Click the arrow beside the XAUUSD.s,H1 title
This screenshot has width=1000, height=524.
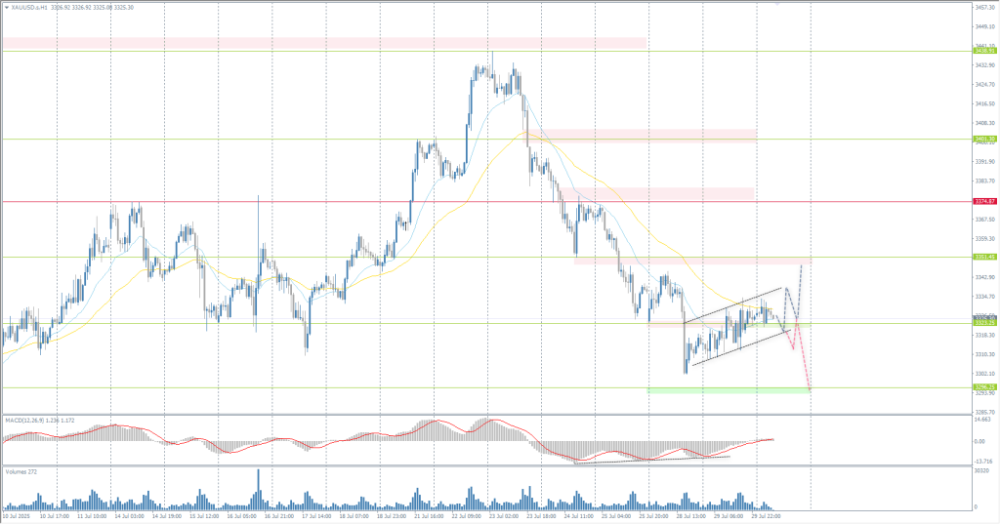6,6
